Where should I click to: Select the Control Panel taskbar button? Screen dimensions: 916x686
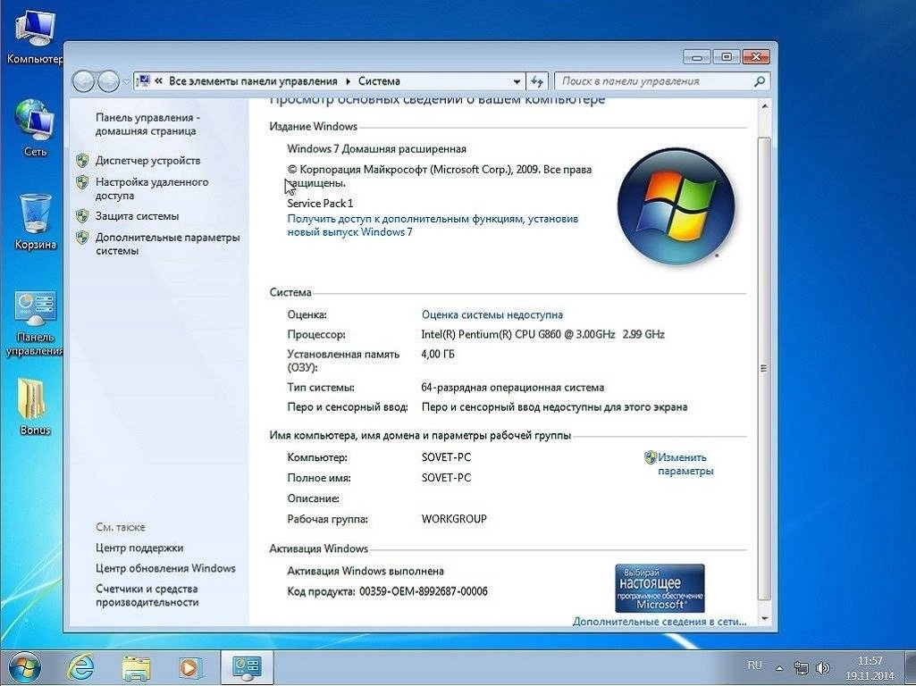[247, 667]
